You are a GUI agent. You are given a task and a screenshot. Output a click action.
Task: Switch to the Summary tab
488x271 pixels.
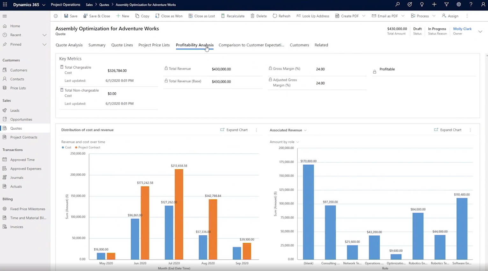pos(97,45)
